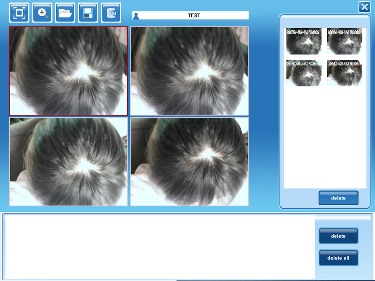Close the window with the X button
Image resolution: width=375 pixels, height=281 pixels.
[365, 7]
